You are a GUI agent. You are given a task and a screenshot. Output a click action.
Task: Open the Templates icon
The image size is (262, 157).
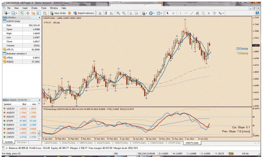158,13
